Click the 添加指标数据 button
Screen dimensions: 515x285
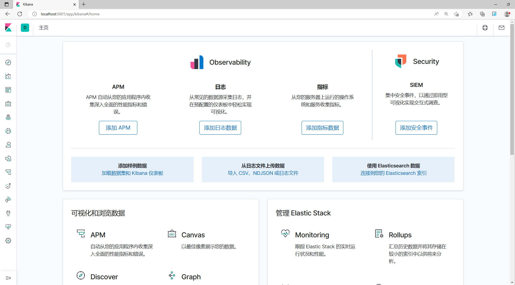click(x=322, y=128)
